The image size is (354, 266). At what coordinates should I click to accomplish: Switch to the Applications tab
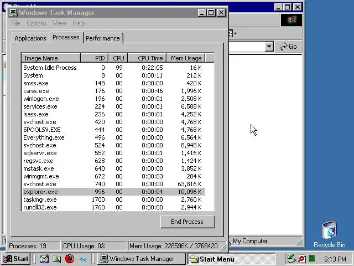coord(30,38)
